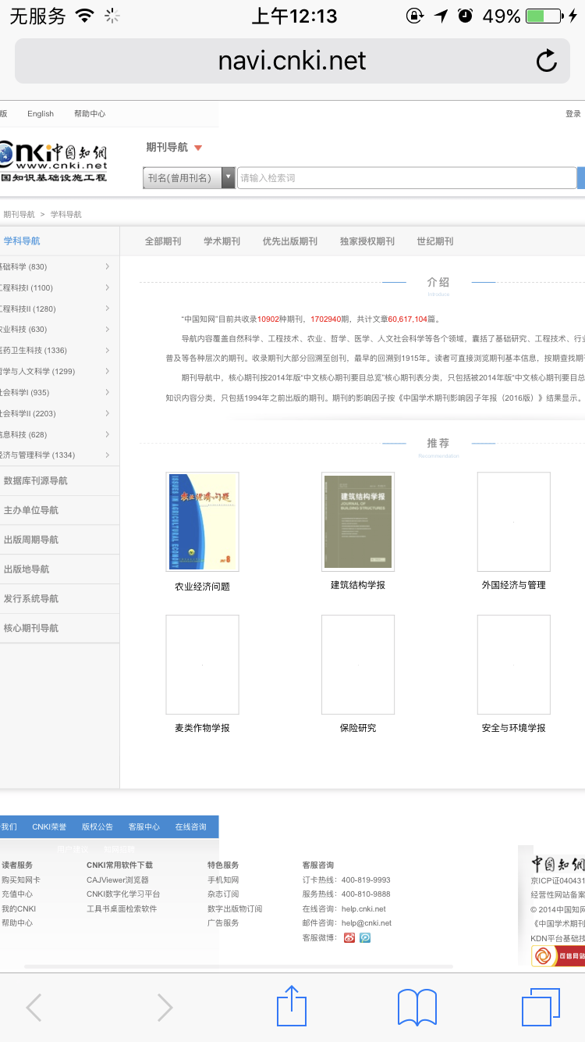Open the 杂志订阅 service link
Image resolution: width=585 pixels, height=1042 pixels.
[223, 894]
